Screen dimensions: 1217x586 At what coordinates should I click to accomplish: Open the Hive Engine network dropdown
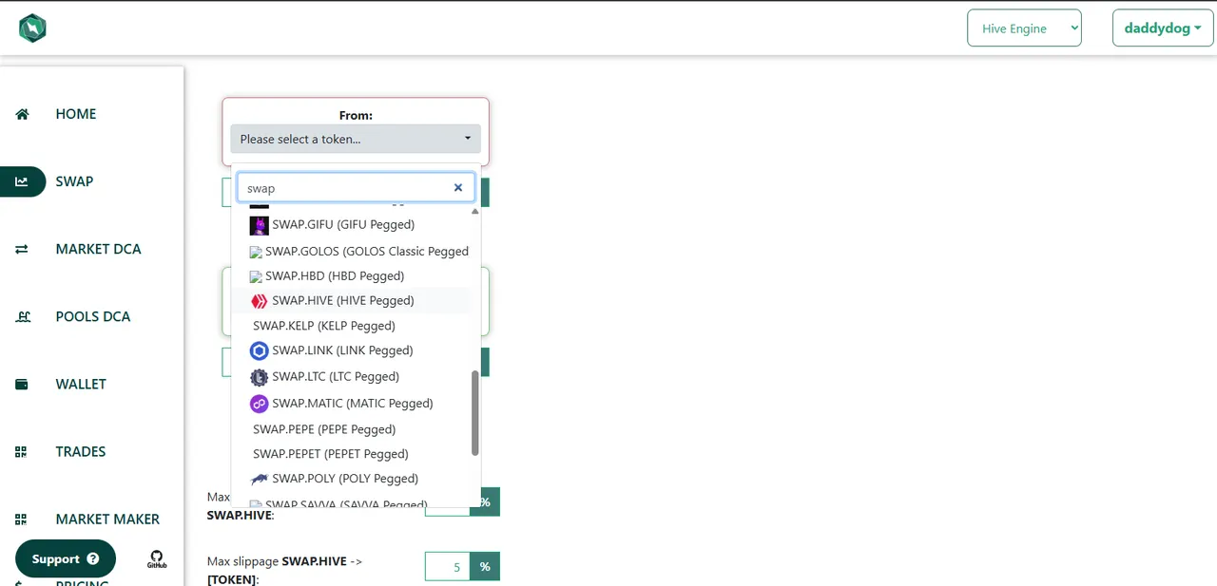click(1024, 28)
